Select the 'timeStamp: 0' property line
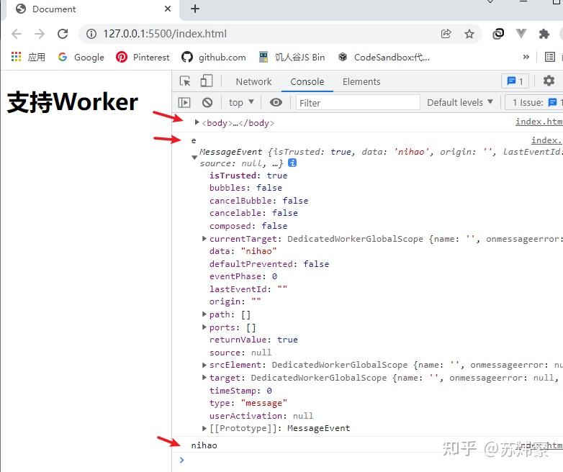563x472 pixels. pos(240,390)
